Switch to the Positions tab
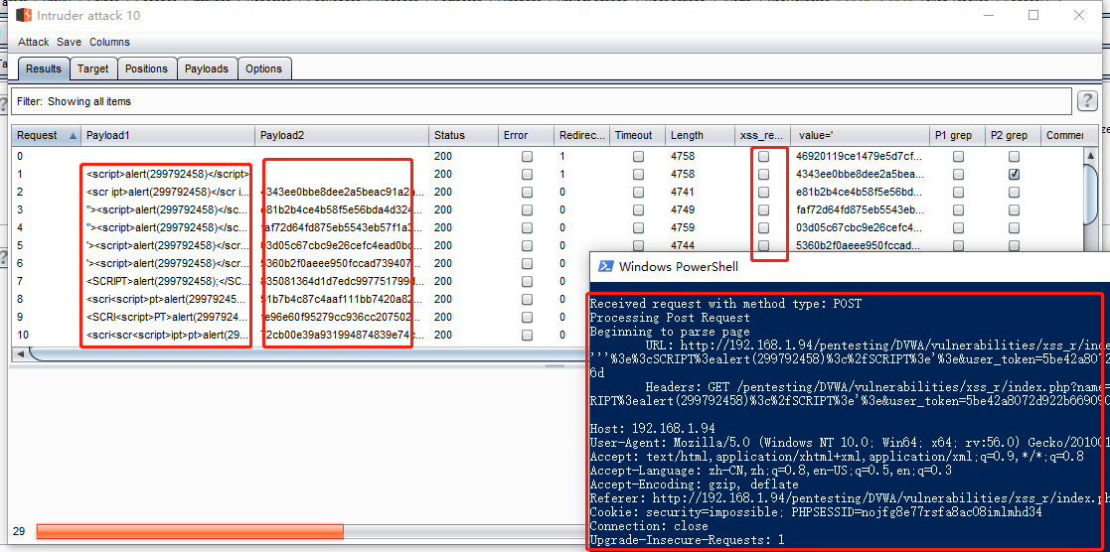 coord(146,69)
